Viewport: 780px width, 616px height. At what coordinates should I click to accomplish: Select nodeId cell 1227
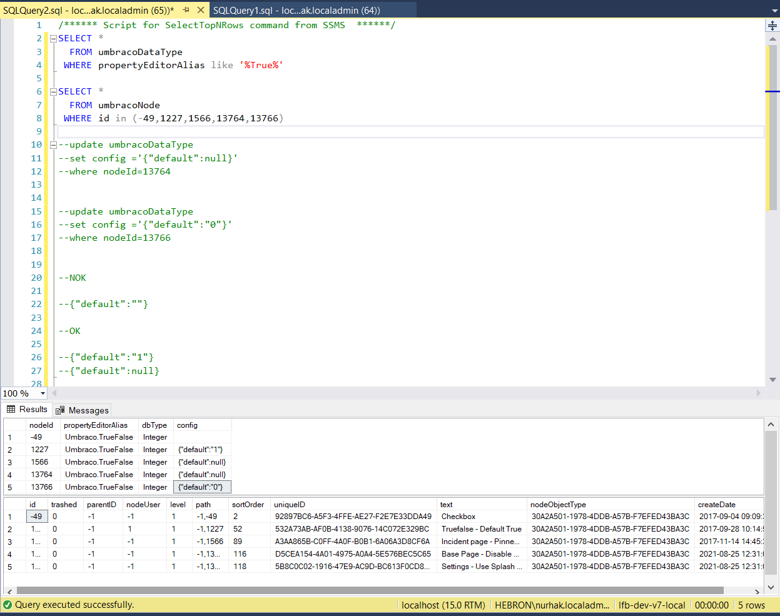coord(43,450)
